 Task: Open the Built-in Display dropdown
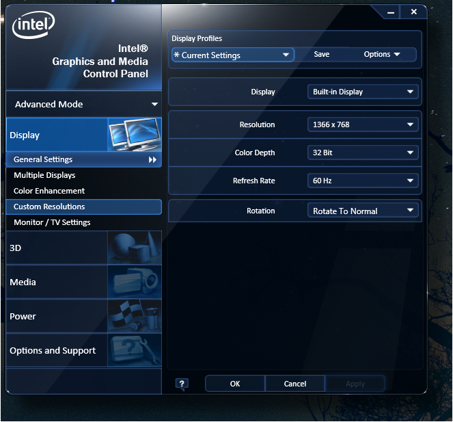tap(363, 92)
